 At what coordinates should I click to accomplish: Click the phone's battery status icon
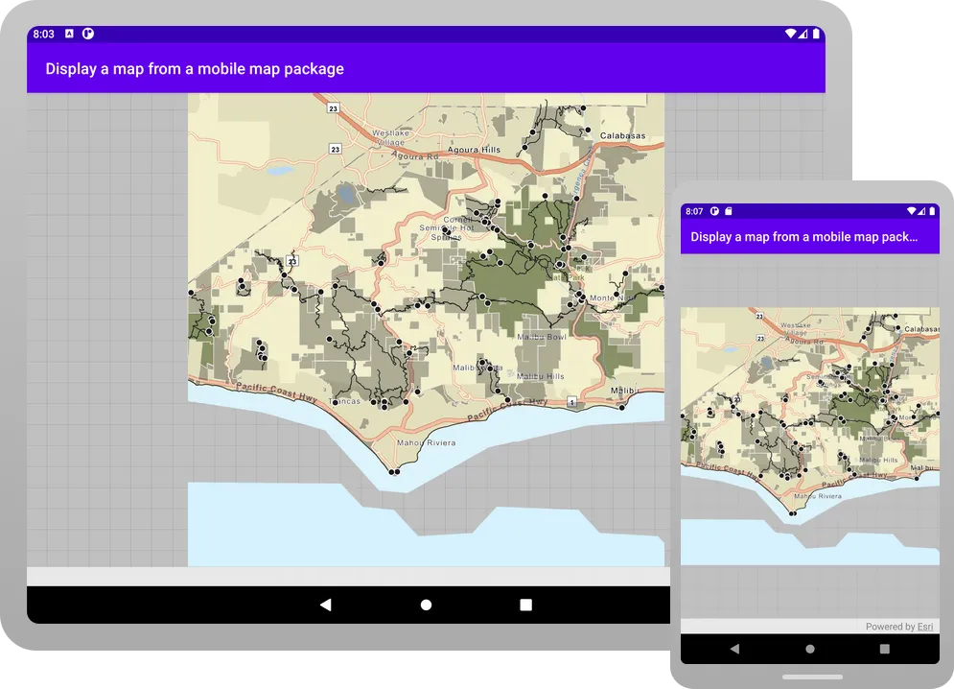pos(932,211)
